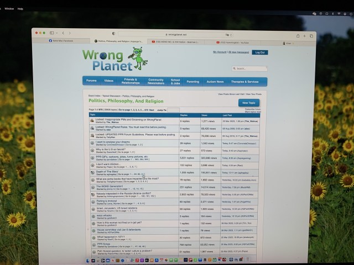
Task: Open the Videos navigation tab
Action: [x=108, y=81]
